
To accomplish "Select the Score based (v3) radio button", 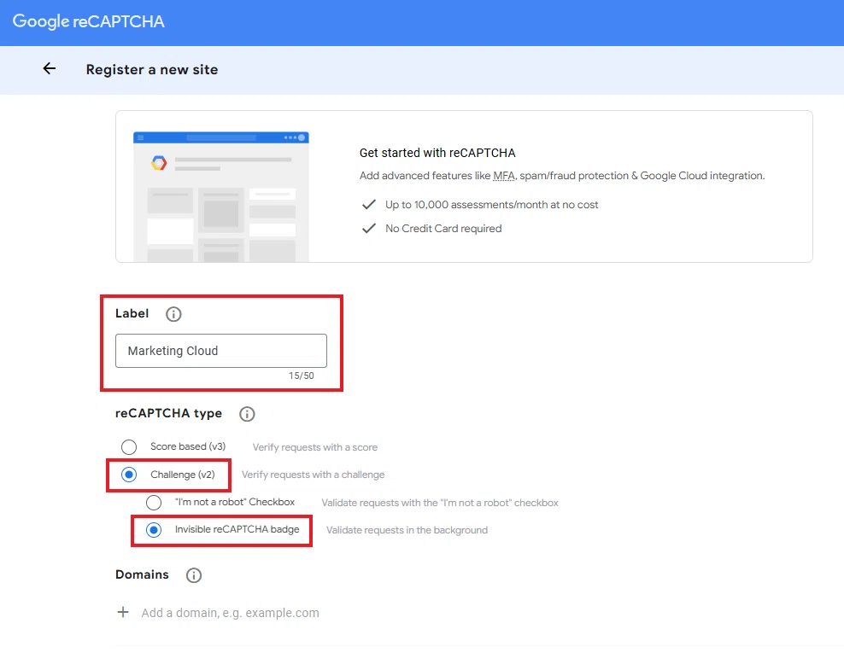I will click(129, 447).
